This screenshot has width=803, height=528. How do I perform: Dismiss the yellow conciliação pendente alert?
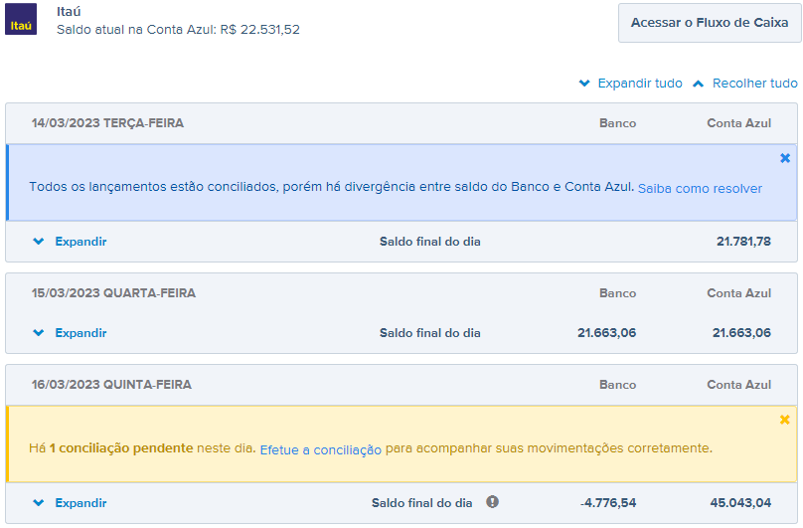click(784, 420)
